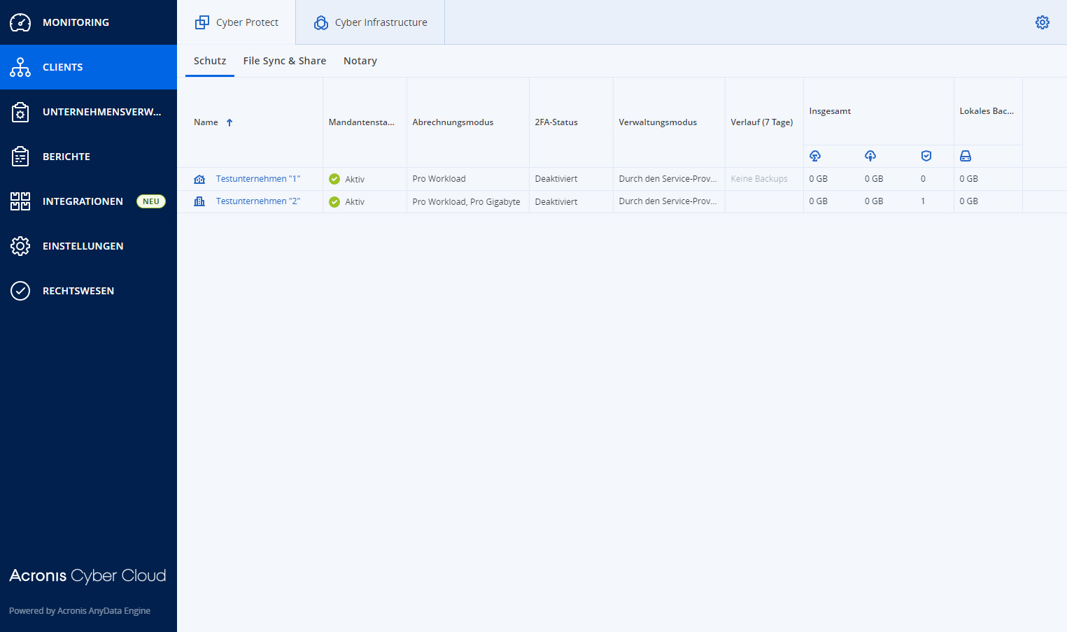Click the Berichte clipboard icon
1067x632 pixels.
click(20, 157)
